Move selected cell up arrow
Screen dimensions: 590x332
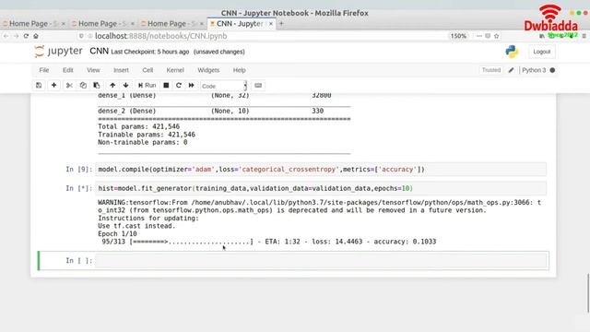(x=112, y=86)
